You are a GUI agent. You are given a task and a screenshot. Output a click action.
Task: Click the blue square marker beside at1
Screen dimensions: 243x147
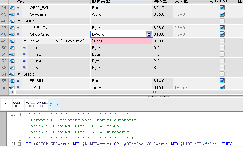pyautogui.click(x=24, y=48)
